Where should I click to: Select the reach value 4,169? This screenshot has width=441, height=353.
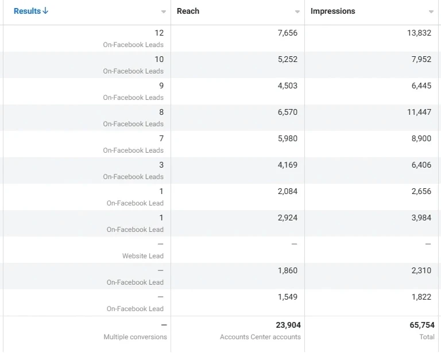click(x=288, y=165)
